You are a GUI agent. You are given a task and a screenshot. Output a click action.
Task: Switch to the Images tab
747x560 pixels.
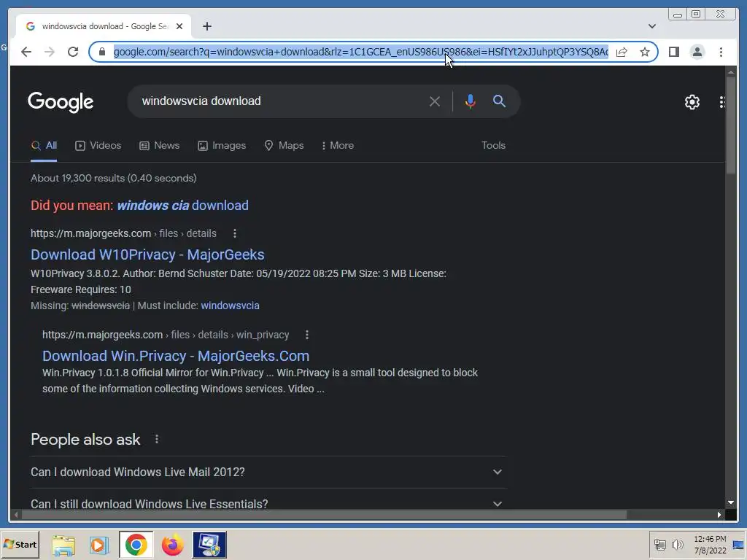coord(222,146)
